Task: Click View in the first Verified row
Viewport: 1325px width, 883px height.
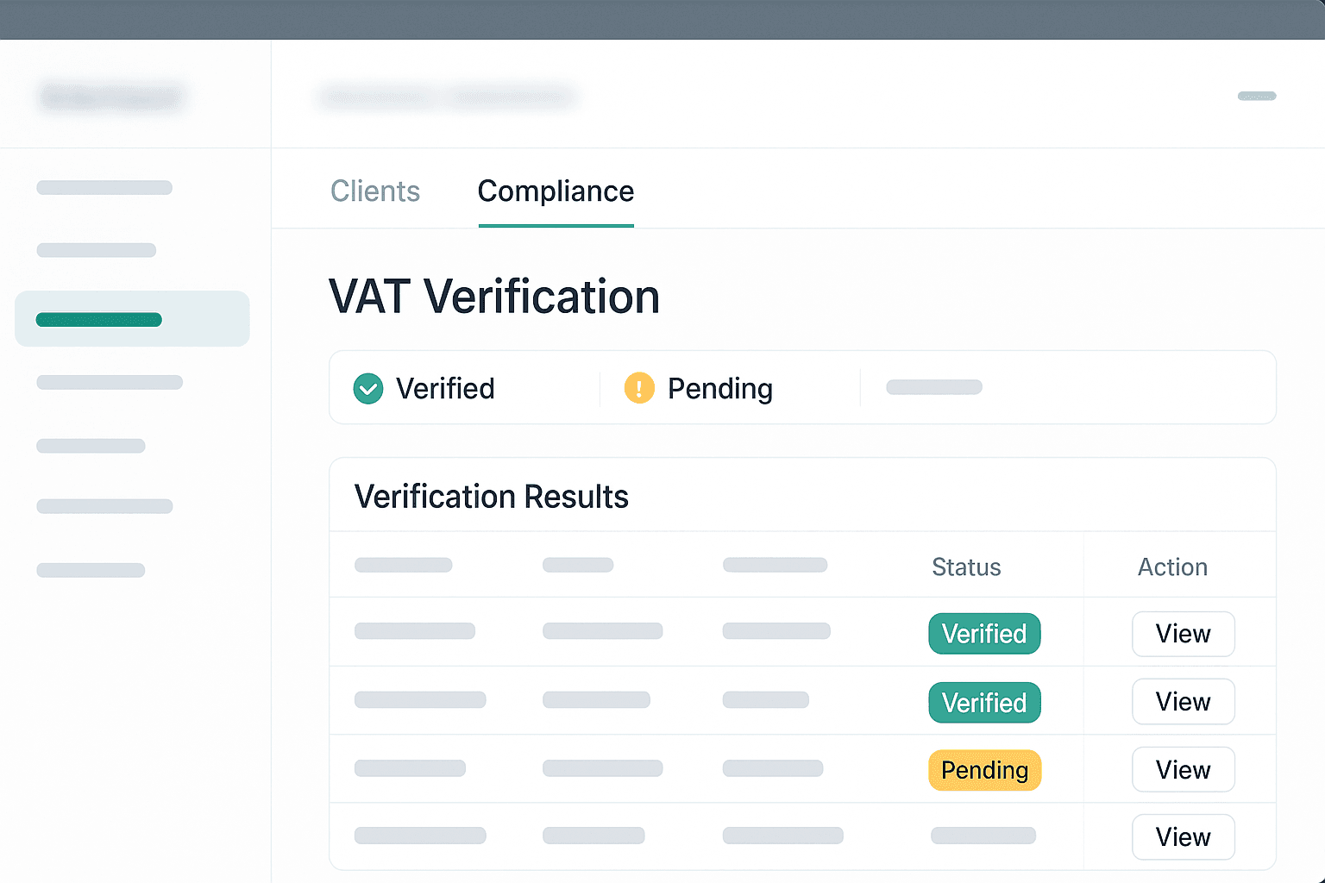Action: (x=1183, y=634)
